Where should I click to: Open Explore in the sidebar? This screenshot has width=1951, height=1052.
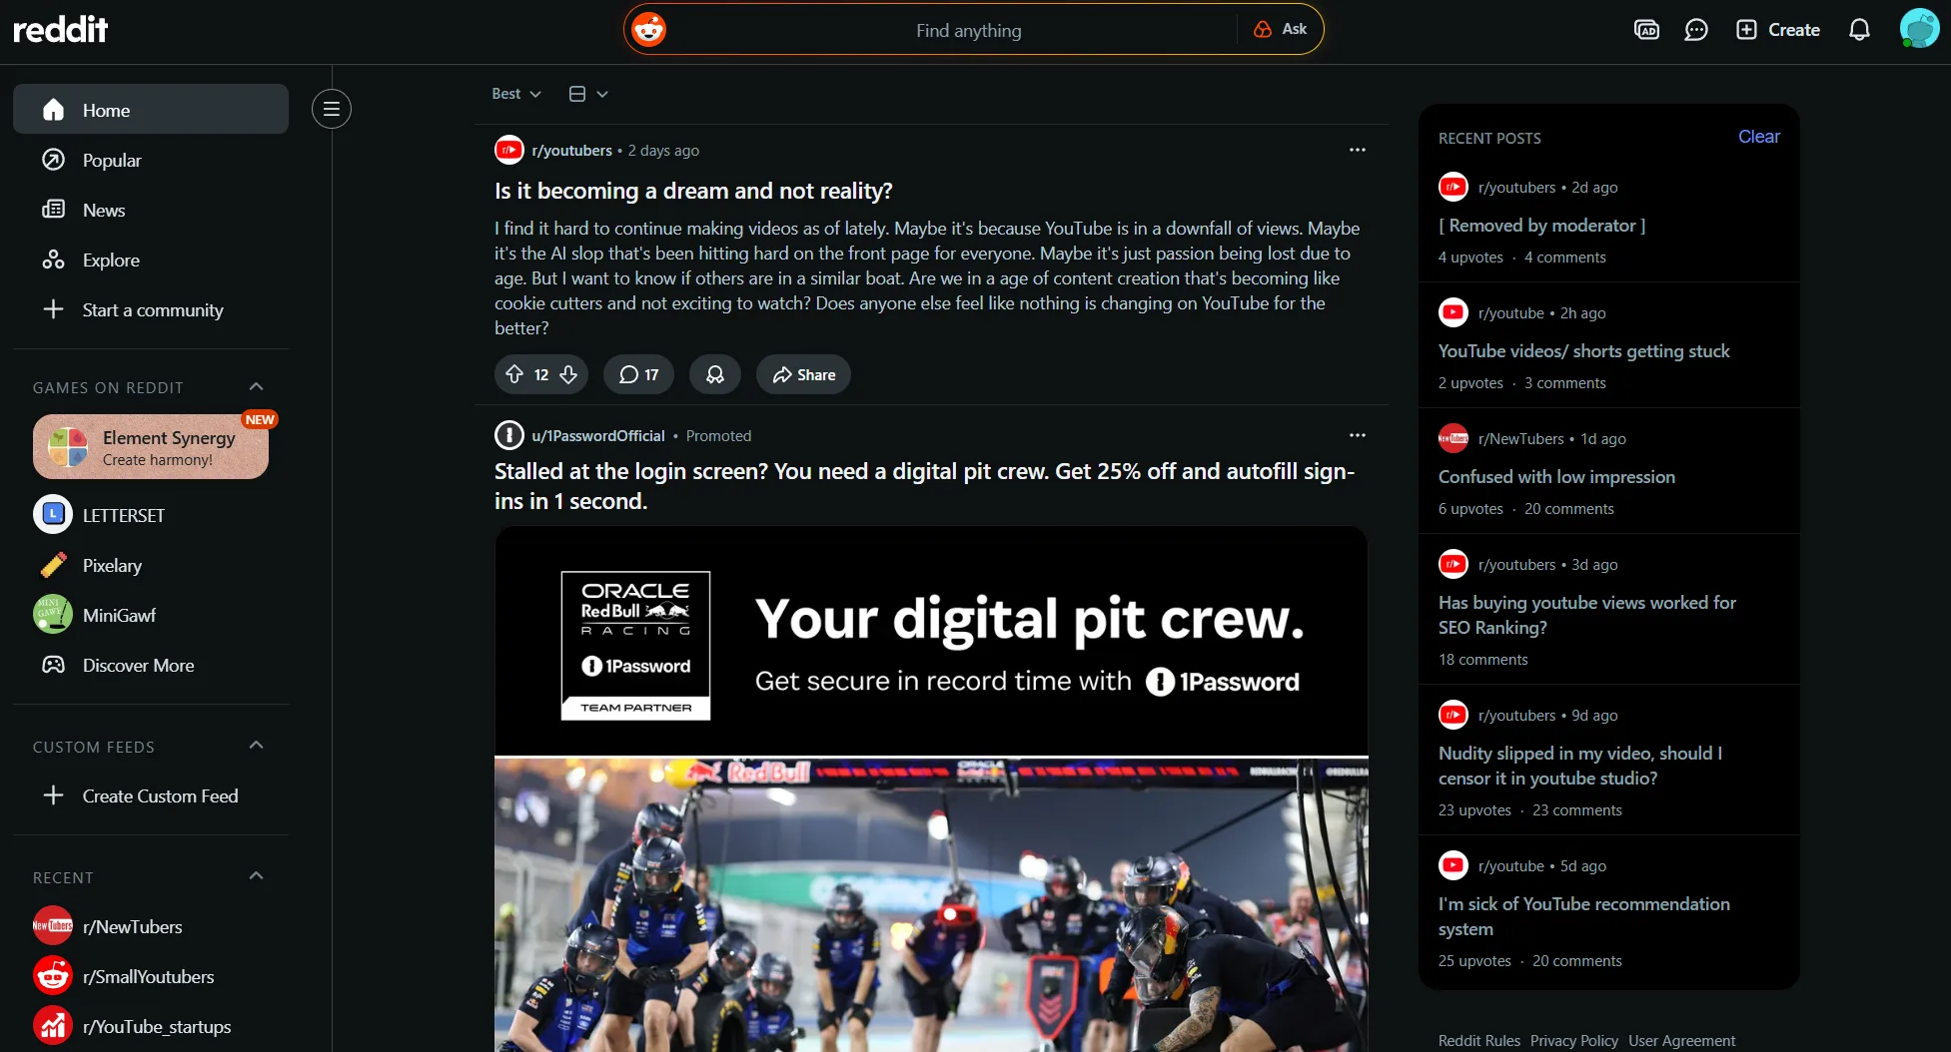[151, 260]
